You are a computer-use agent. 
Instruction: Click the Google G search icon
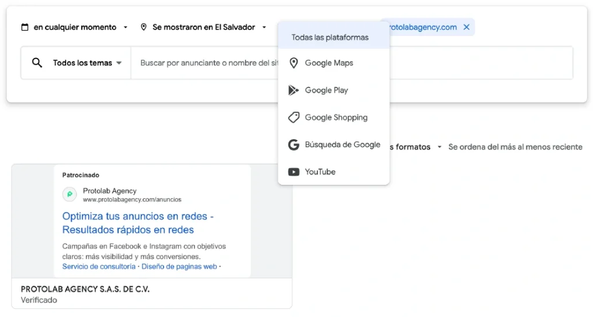click(294, 145)
